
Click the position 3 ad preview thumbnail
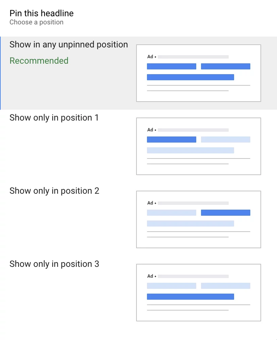click(x=199, y=293)
